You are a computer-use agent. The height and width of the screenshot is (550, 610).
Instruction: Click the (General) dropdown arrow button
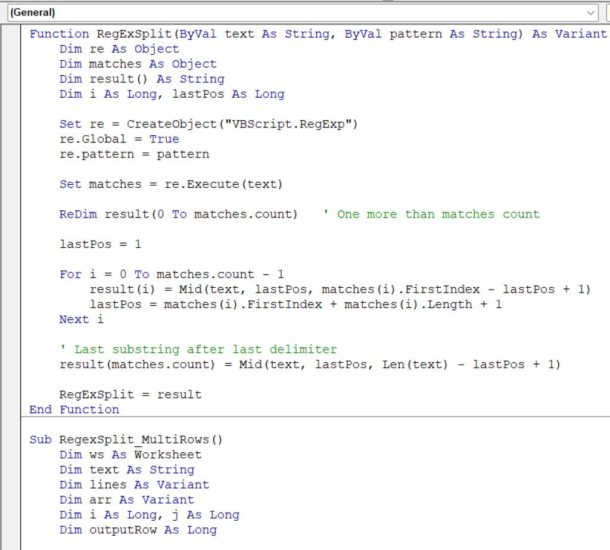tap(591, 13)
